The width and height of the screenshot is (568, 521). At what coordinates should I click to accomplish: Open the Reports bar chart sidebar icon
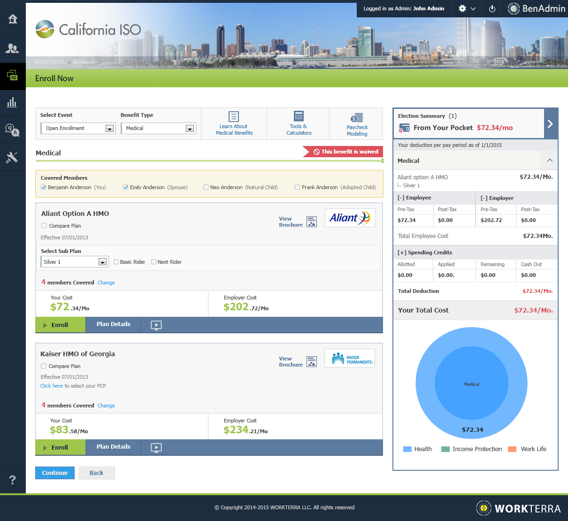[13, 102]
